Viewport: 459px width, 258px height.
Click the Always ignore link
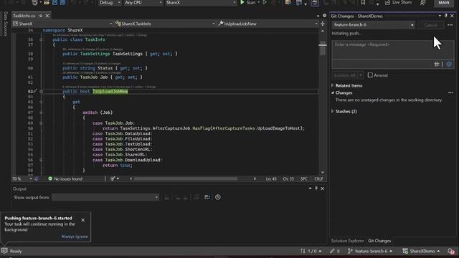coord(75,236)
